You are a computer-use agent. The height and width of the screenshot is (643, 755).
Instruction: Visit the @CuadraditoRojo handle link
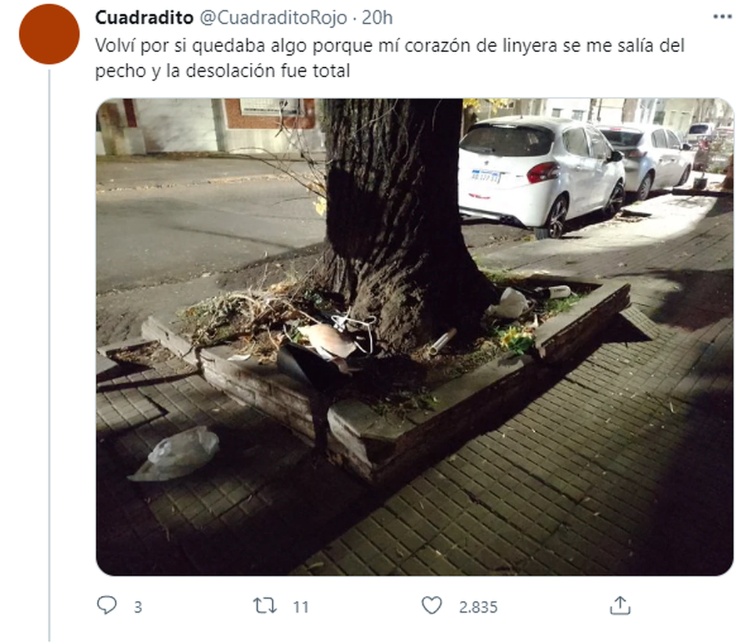[x=273, y=18]
